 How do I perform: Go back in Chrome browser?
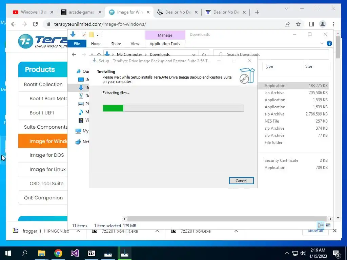[x=14, y=24]
